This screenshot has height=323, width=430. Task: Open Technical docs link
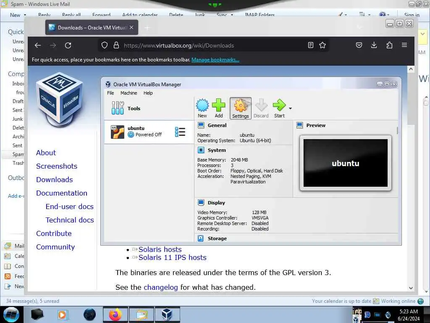[70, 220]
